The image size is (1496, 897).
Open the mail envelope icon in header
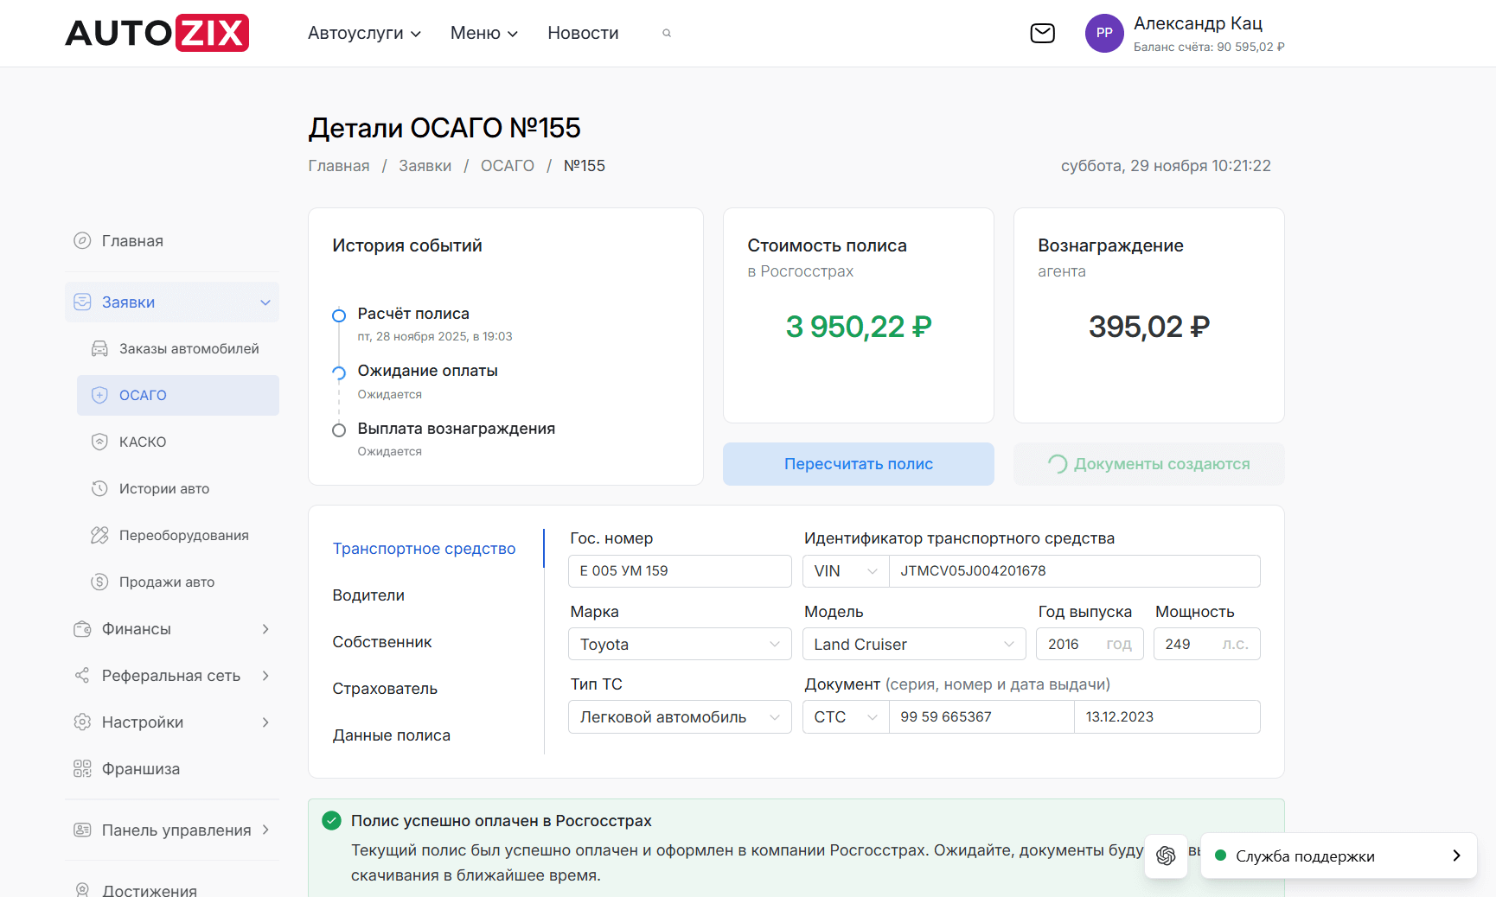tap(1042, 33)
